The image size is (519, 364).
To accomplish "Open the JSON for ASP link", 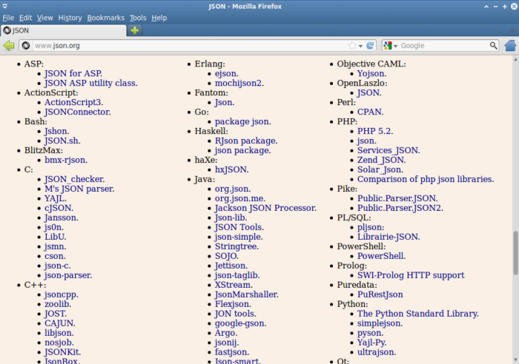I will coord(73,73).
